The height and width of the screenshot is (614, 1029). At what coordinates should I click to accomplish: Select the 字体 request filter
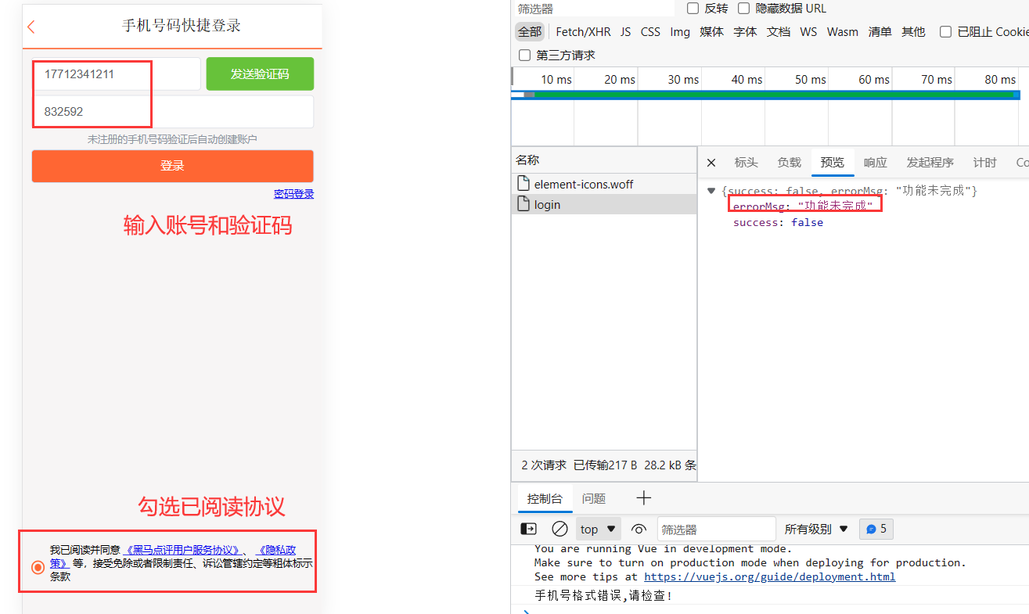746,32
